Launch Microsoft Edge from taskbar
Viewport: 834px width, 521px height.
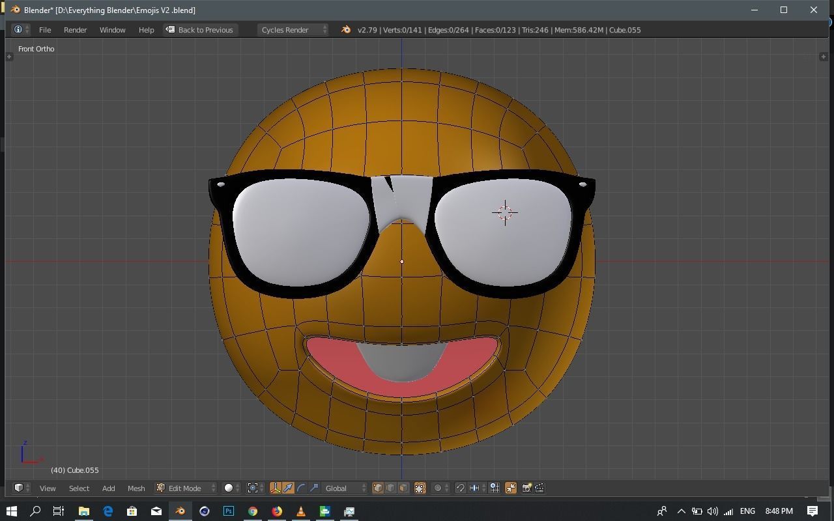[108, 511]
